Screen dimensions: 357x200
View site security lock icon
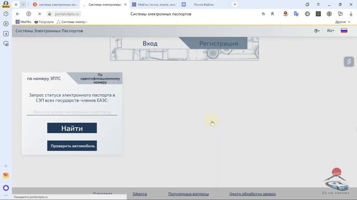coord(50,14)
